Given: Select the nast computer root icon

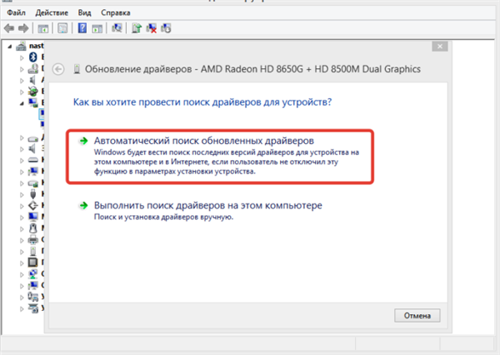Looking at the screenshot, I should (21, 46).
